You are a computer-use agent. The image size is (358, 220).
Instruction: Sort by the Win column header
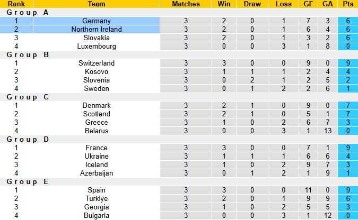pos(224,4)
